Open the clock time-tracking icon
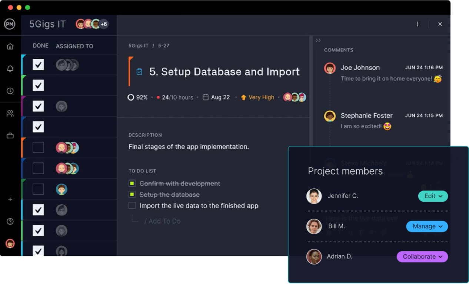The image size is (469, 296). click(x=10, y=91)
